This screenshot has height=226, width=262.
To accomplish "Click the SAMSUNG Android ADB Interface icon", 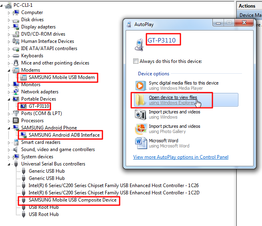I will tap(24, 135).
